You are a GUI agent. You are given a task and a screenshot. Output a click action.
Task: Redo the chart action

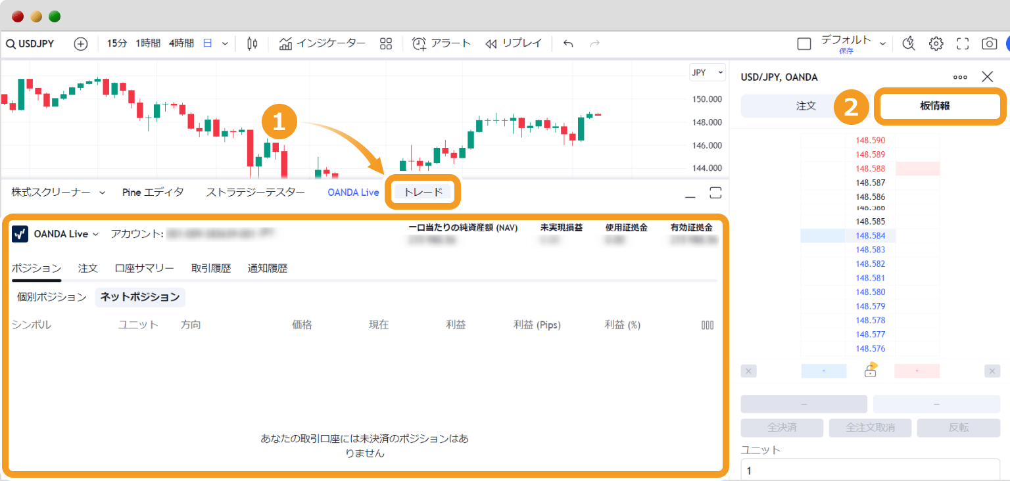pyautogui.click(x=594, y=44)
